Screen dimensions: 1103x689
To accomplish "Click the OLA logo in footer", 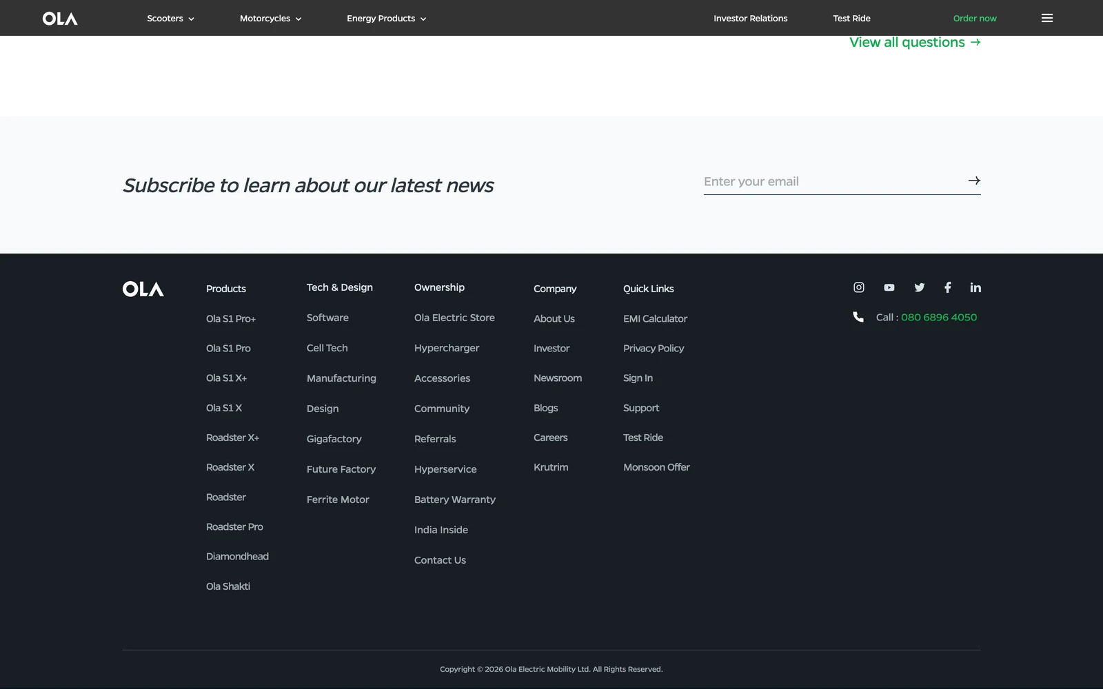I will point(143,289).
